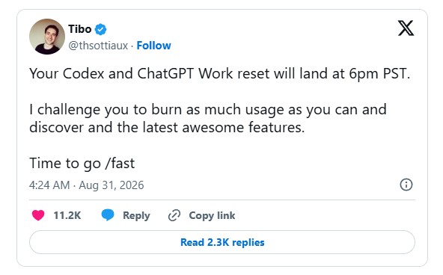Click the 'Time to go /fast' line
Screen dimensions: 443x275
point(82,164)
